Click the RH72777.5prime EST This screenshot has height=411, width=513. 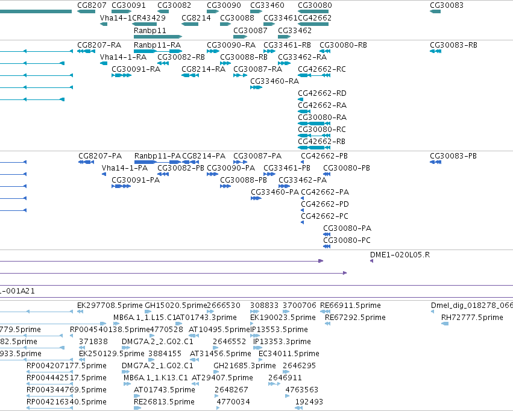pos(445,324)
